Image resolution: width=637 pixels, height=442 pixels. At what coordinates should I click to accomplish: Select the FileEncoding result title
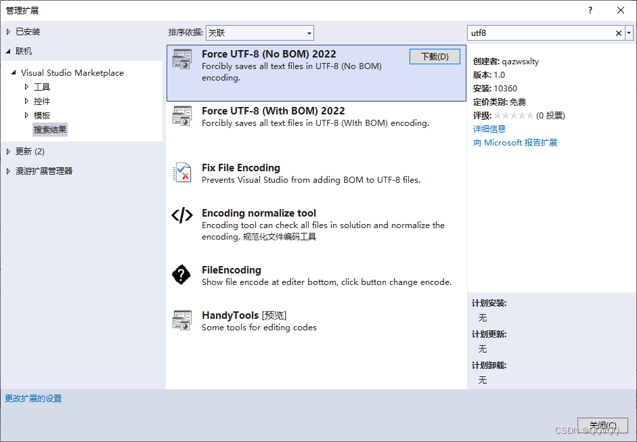click(232, 270)
